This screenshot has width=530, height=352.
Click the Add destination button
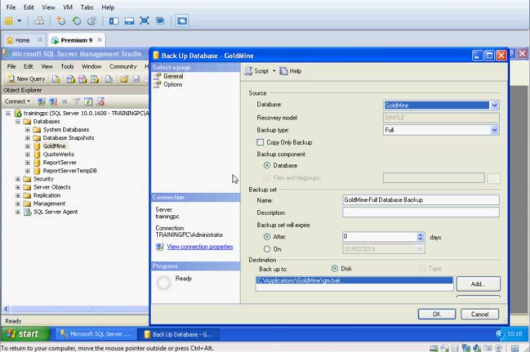coord(478,284)
